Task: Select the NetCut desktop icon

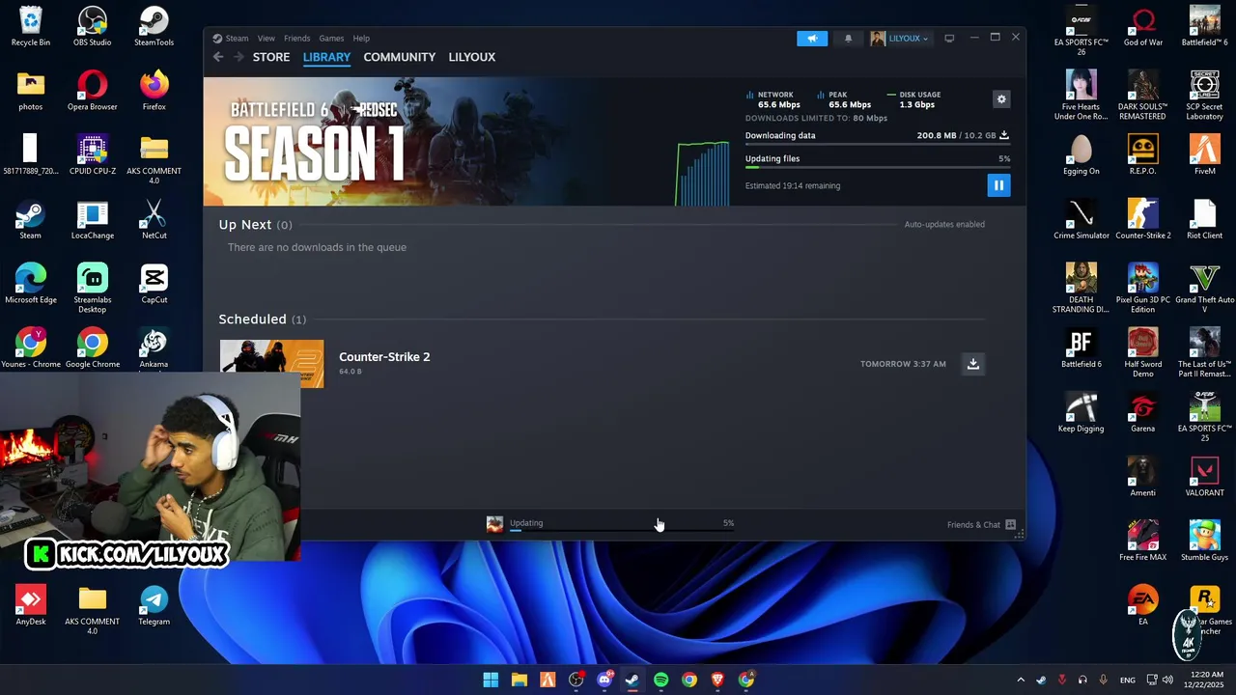Action: [x=154, y=219]
